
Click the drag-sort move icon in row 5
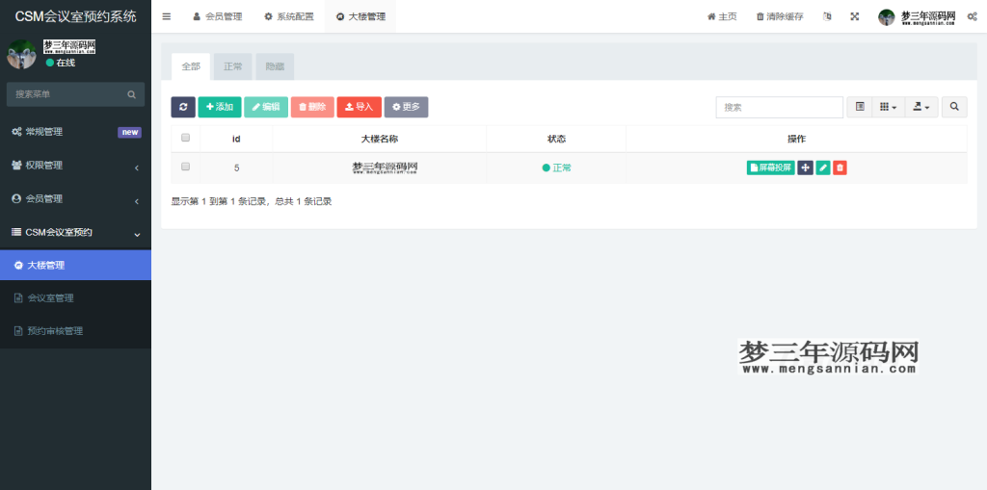(x=805, y=168)
